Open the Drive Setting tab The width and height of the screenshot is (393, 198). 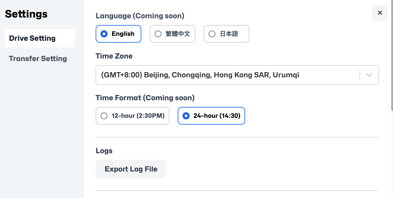tap(40, 38)
